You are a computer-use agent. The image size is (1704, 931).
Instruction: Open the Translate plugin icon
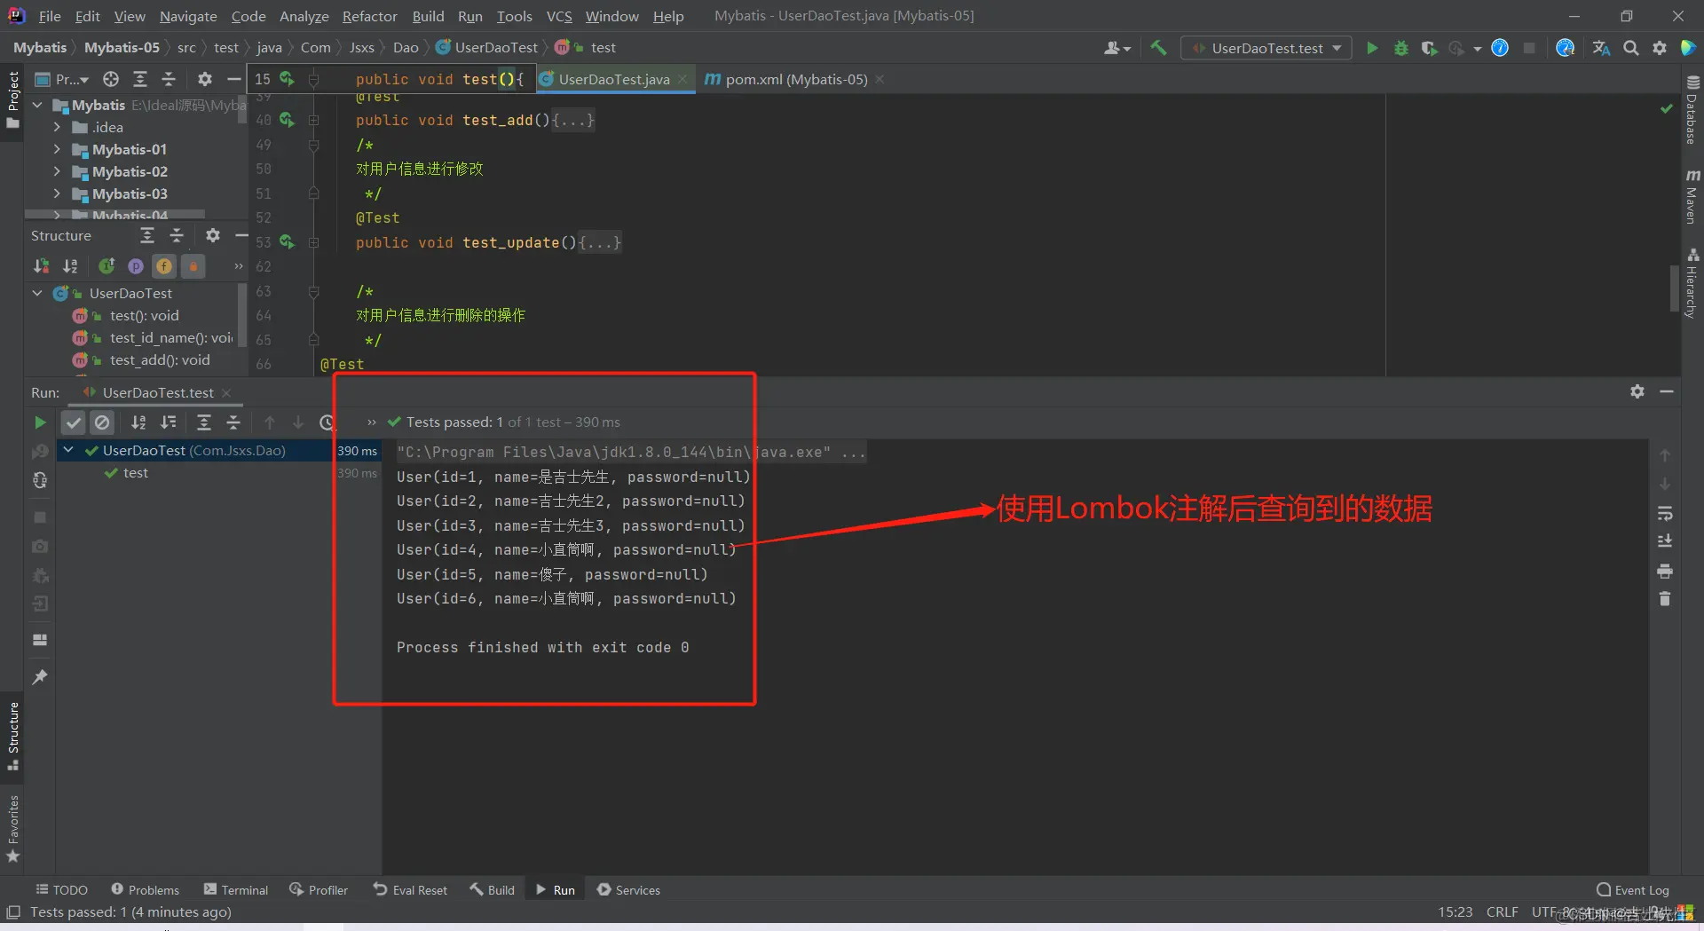[x=1601, y=48]
